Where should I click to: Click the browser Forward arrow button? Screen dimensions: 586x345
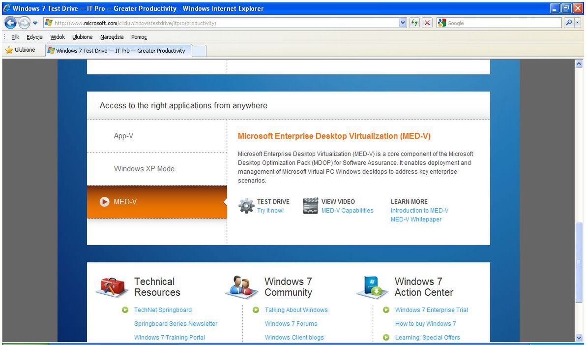point(24,23)
